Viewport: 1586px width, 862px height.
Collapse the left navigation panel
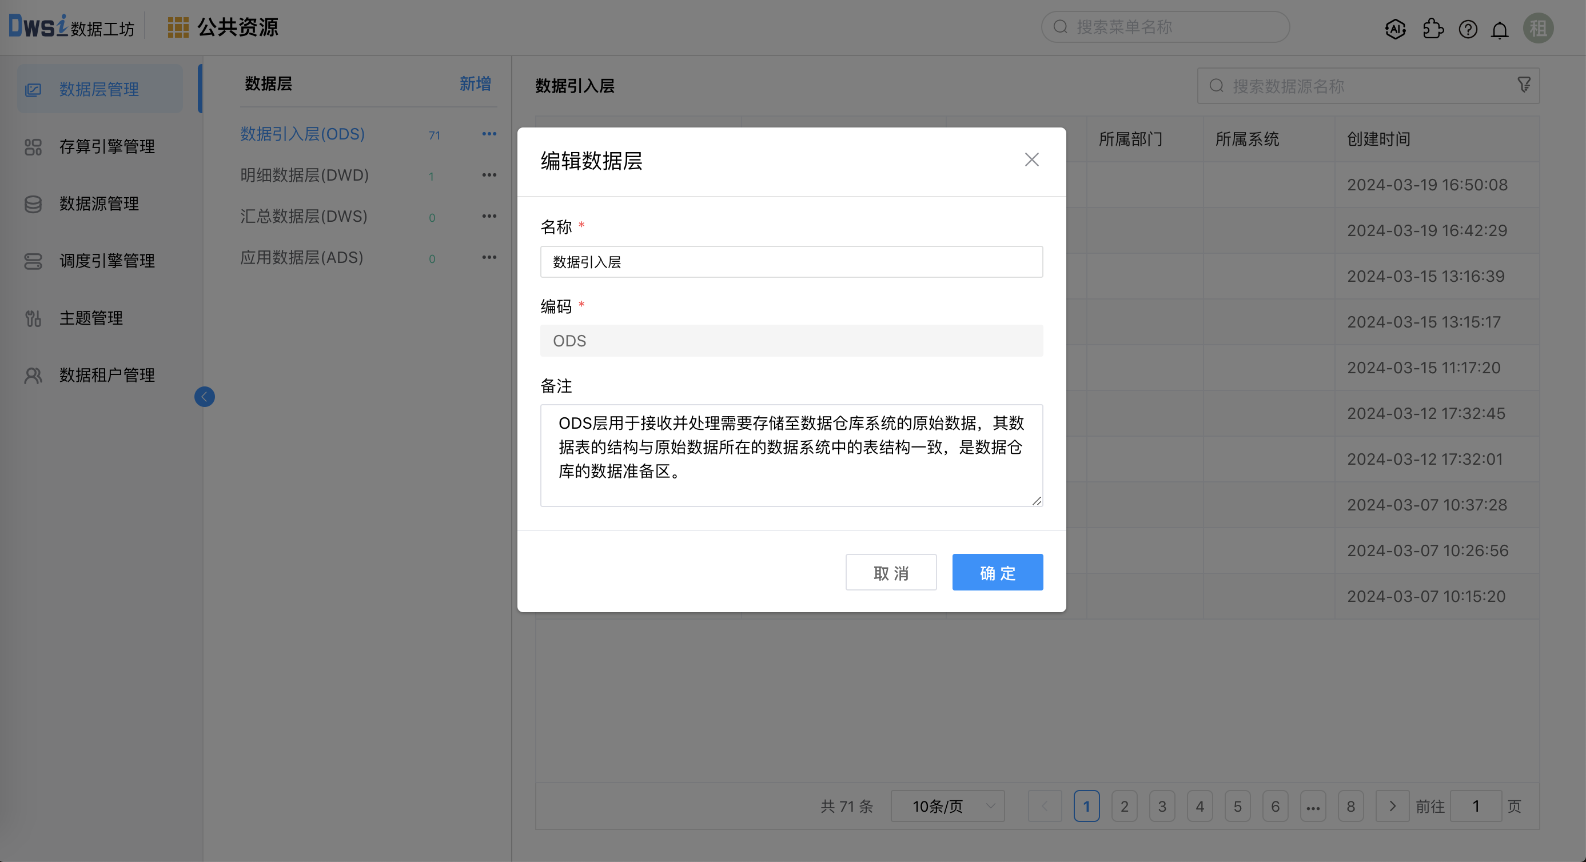pos(205,397)
